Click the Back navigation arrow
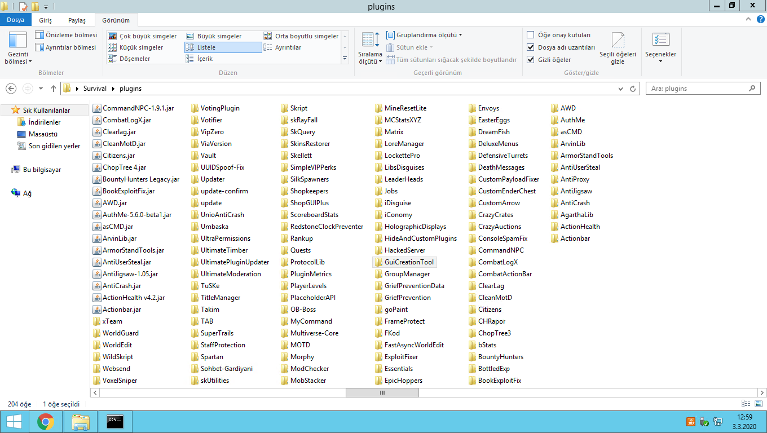Image resolution: width=767 pixels, height=433 pixels. pyautogui.click(x=11, y=89)
